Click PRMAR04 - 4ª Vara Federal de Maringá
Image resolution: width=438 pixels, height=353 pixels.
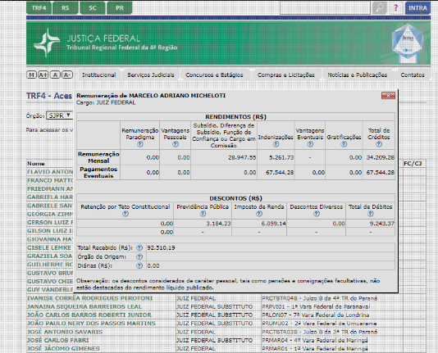(x=314, y=341)
